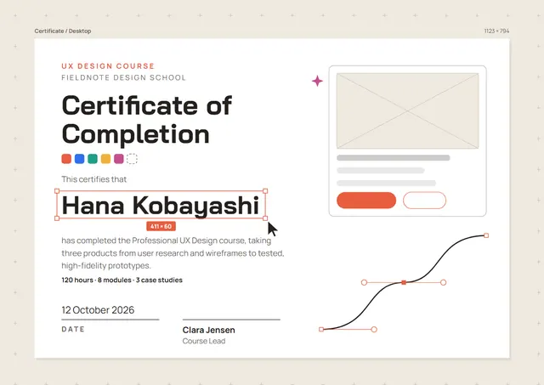Select the yellow color swatch
Viewport: 544px width, 385px height.
click(x=105, y=159)
